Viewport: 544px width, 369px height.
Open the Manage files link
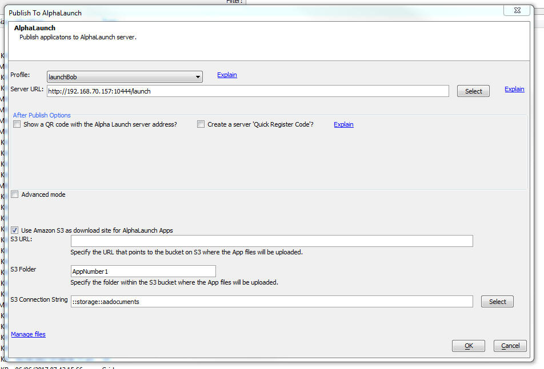point(28,334)
